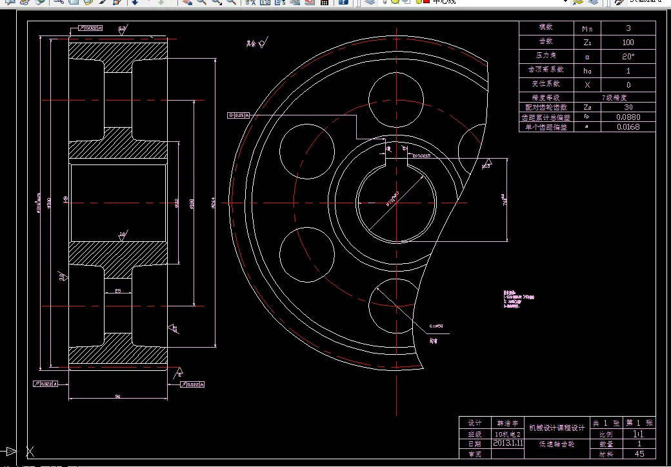Select the Cut scissors icon

click(59, 2)
